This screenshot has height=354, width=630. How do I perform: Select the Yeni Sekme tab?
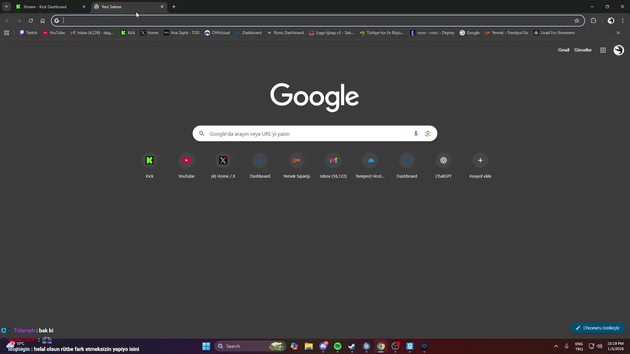tap(128, 7)
